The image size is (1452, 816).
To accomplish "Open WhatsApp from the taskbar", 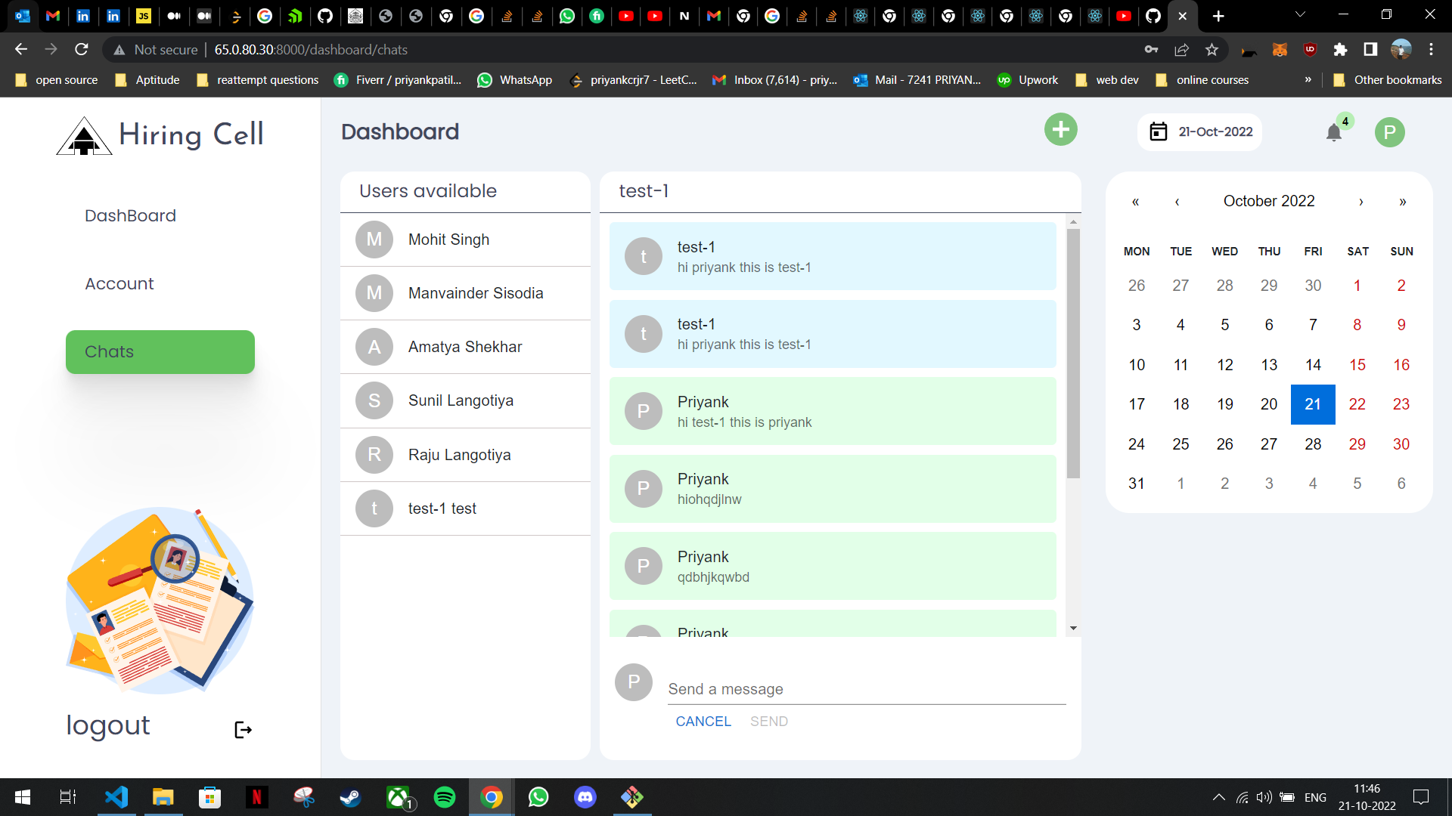I will tap(538, 797).
